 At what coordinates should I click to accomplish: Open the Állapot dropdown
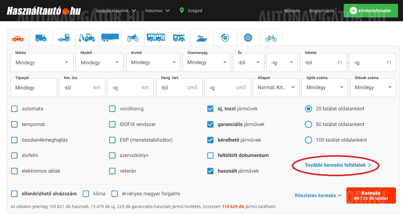pos(276,88)
